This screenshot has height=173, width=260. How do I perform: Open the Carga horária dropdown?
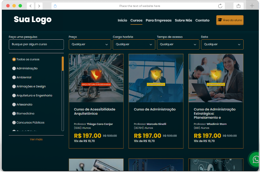[134, 44]
